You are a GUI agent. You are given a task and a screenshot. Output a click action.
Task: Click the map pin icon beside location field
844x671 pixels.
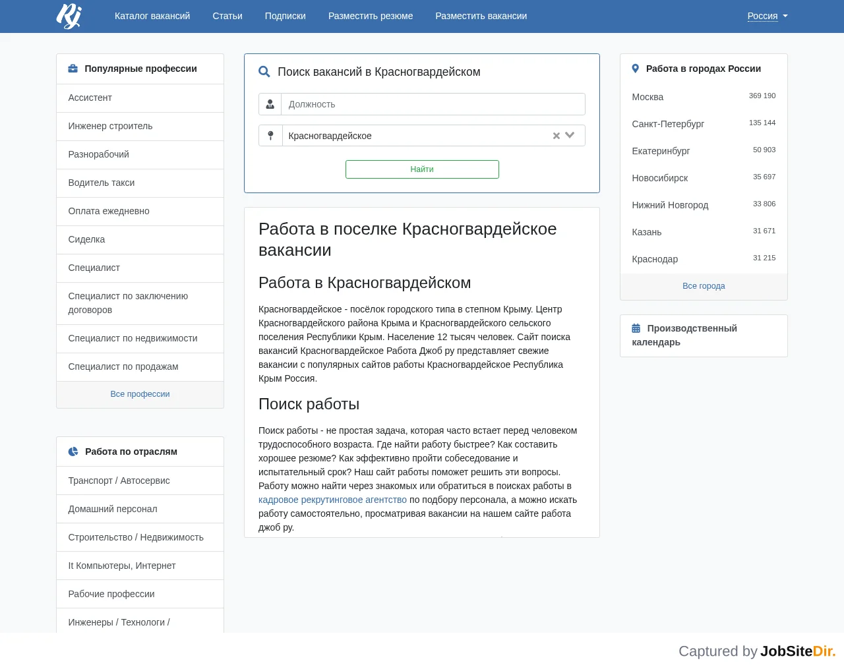click(x=270, y=136)
